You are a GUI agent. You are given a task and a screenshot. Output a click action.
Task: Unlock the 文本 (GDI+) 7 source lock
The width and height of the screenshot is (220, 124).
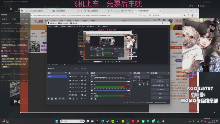(85, 80)
